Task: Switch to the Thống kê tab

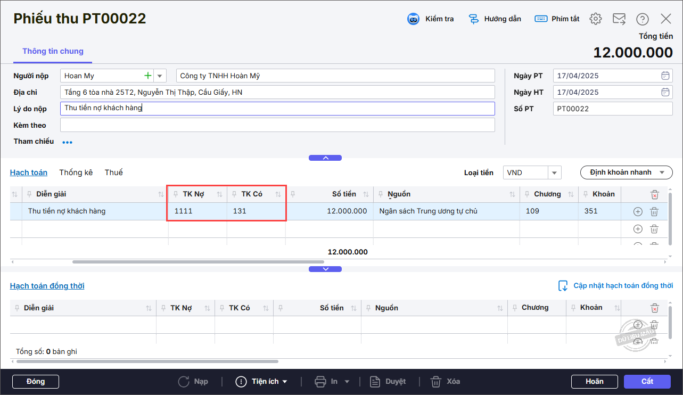Action: click(x=76, y=172)
